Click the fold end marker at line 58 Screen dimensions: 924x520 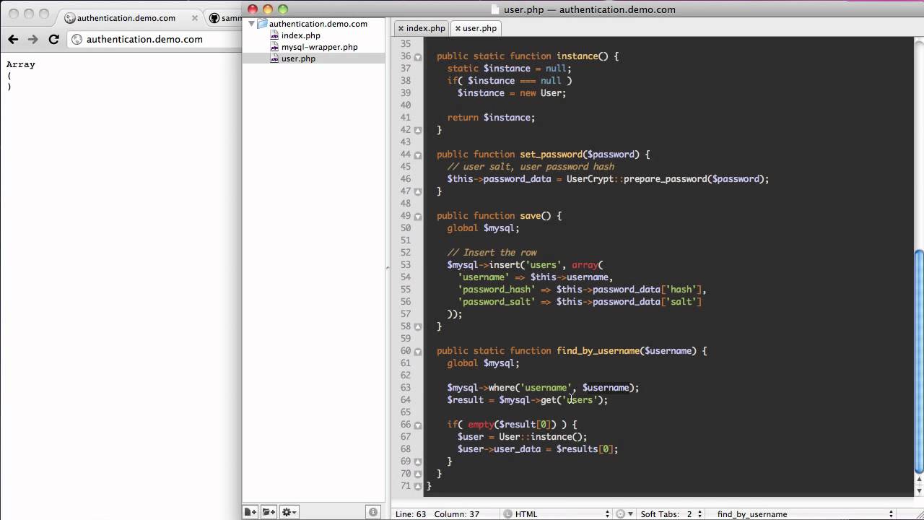point(417,326)
